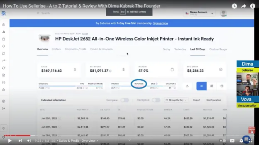259x145 pixels.
Task: Toggle the Compare switch
Action: (x=125, y=100)
